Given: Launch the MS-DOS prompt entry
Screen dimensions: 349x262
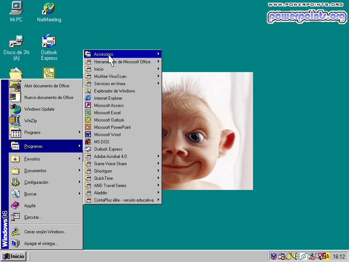Looking at the screenshot, I should tap(123, 142).
